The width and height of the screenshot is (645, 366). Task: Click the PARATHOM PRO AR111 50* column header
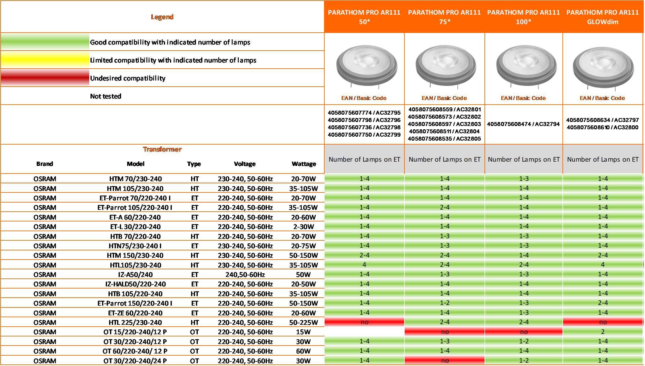pyautogui.click(x=364, y=17)
